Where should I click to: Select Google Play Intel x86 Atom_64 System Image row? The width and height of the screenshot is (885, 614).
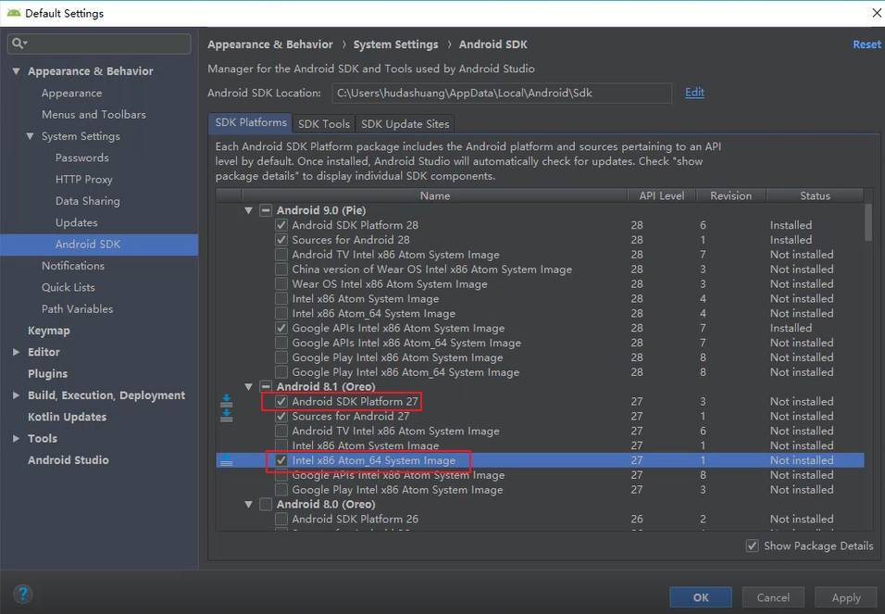(540, 371)
